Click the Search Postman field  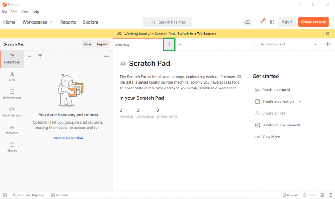coord(167,22)
